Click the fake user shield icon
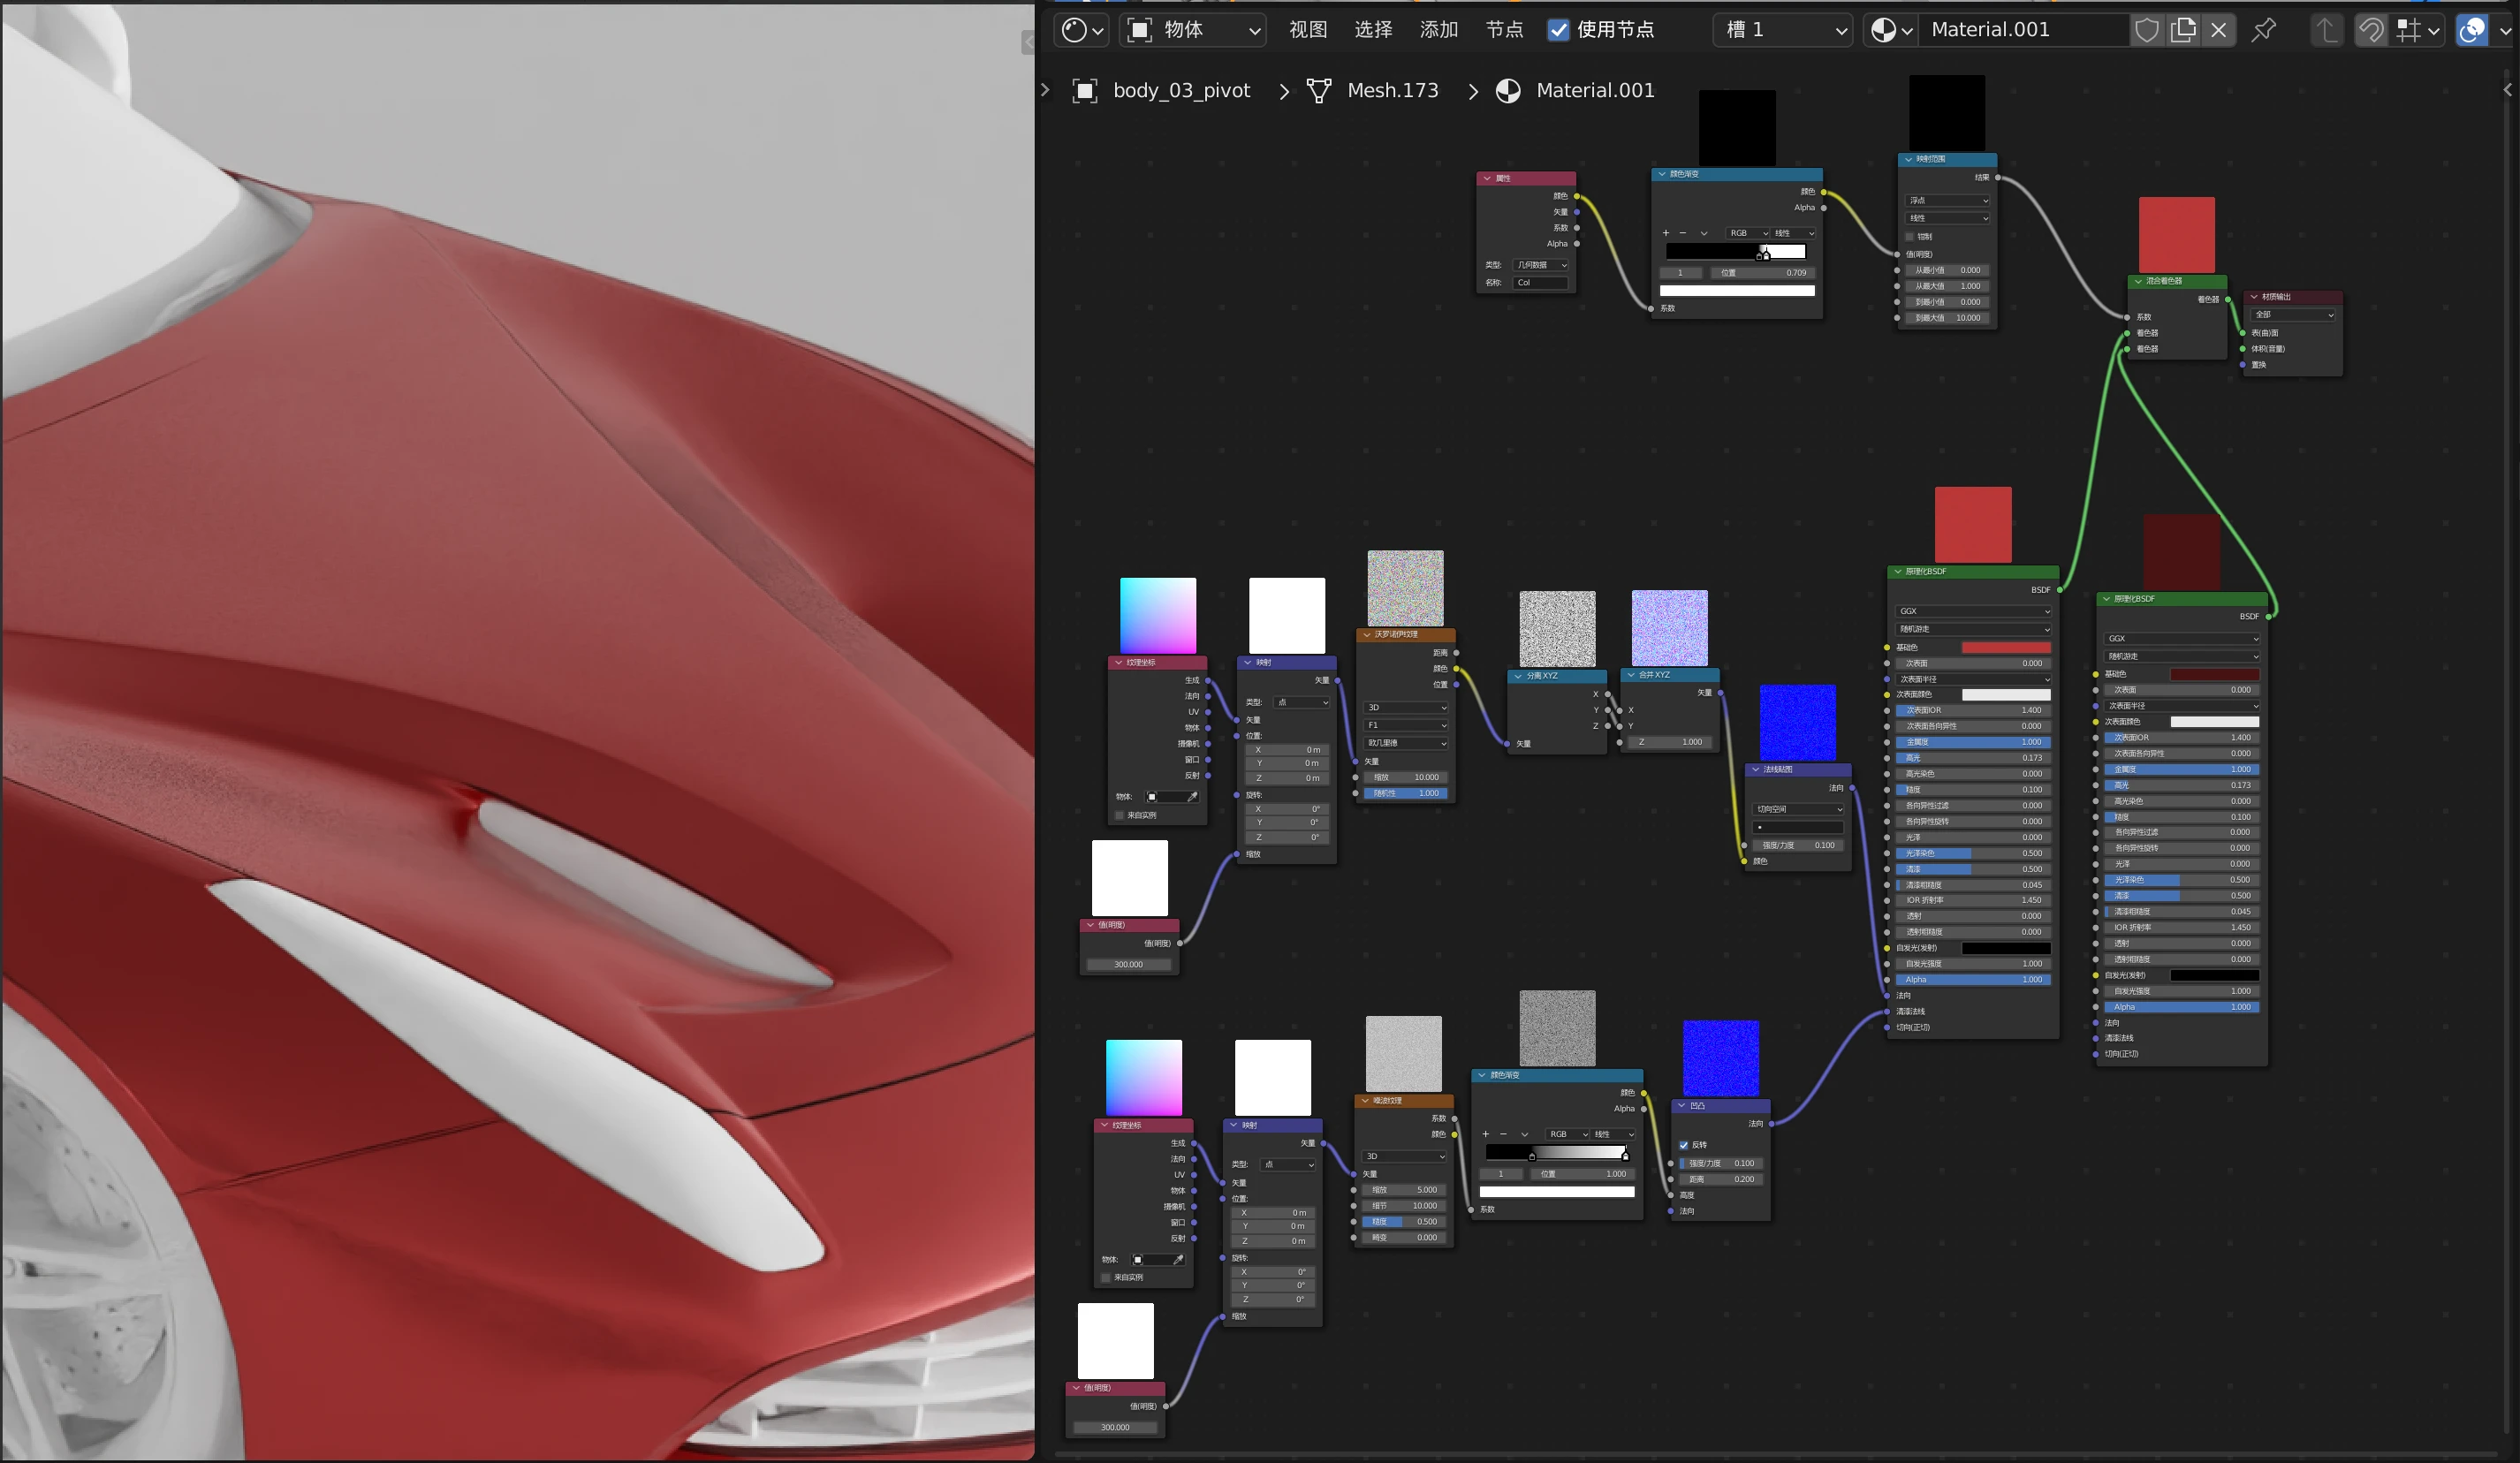The width and height of the screenshot is (2520, 1463). coord(2146,30)
